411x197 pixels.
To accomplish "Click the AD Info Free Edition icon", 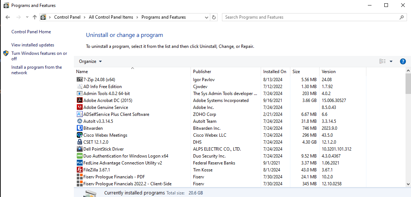I will 79,87.
